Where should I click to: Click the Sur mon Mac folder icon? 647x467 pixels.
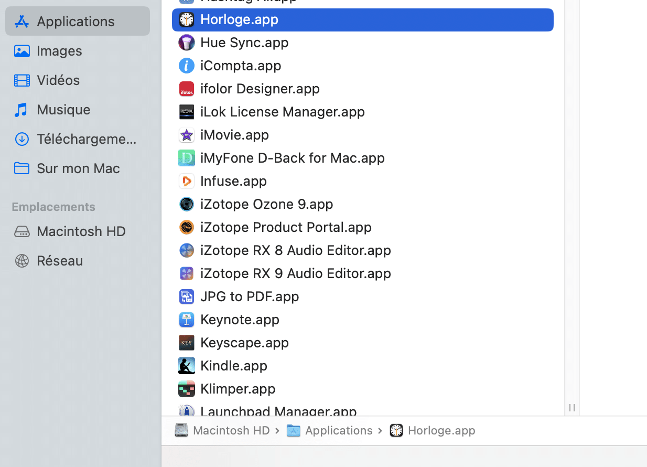21,168
